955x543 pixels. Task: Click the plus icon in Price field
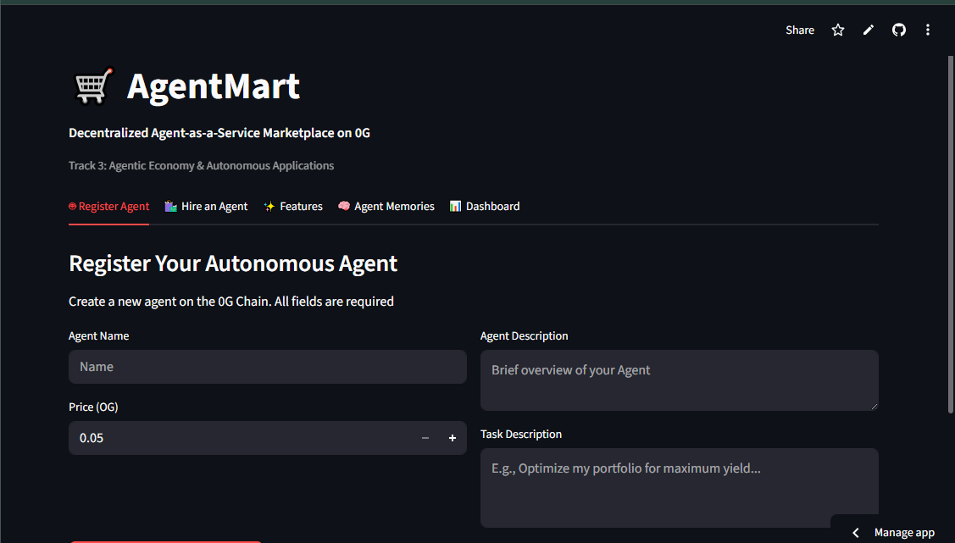(453, 438)
